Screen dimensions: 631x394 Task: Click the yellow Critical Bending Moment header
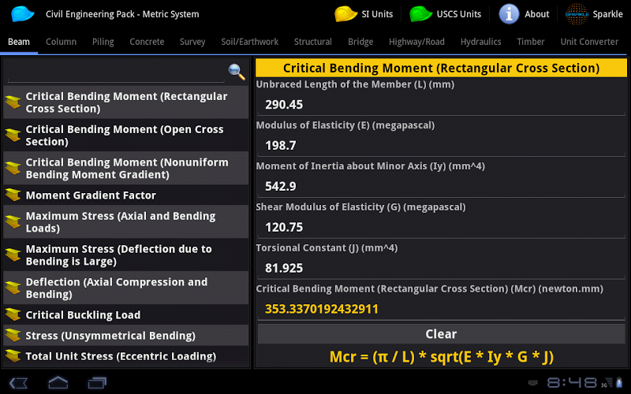(x=441, y=68)
